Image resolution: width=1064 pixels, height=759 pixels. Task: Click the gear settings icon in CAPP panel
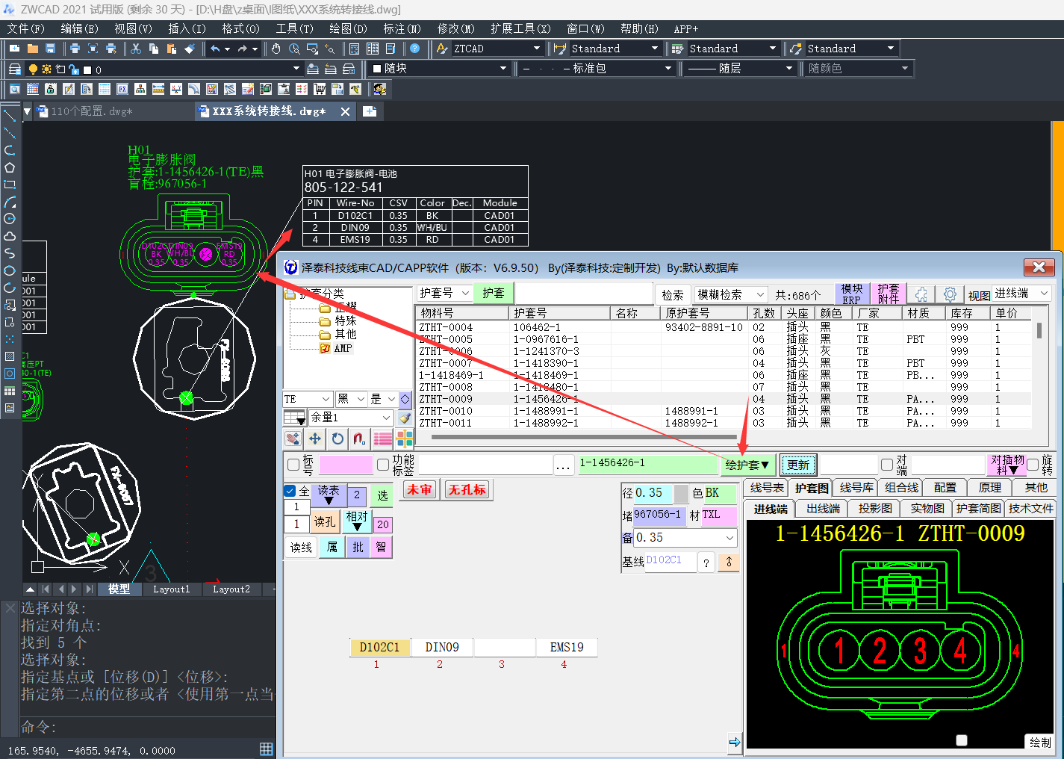950,294
